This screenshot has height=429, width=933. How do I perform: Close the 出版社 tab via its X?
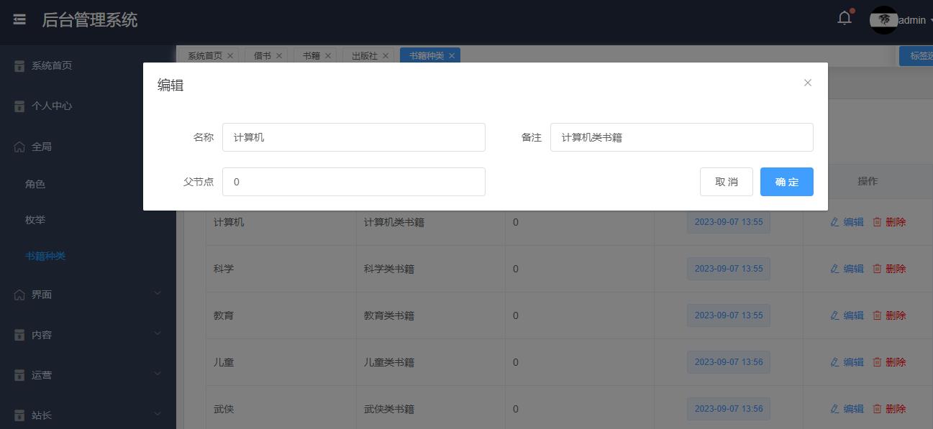[x=386, y=55]
